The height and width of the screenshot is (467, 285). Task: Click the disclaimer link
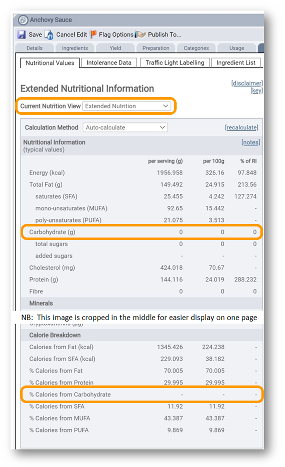click(x=247, y=83)
